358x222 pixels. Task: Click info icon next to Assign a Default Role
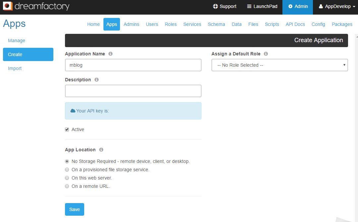tap(266, 54)
